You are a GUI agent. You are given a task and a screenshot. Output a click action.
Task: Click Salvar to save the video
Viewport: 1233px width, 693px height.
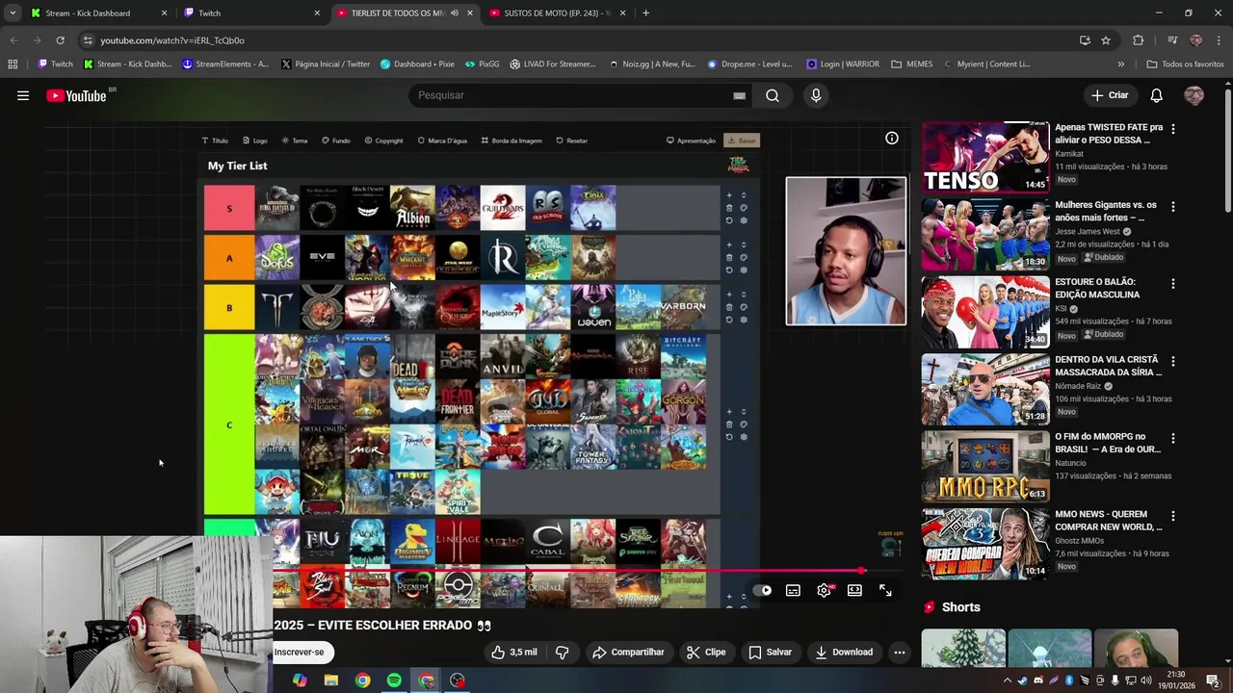[x=770, y=652]
